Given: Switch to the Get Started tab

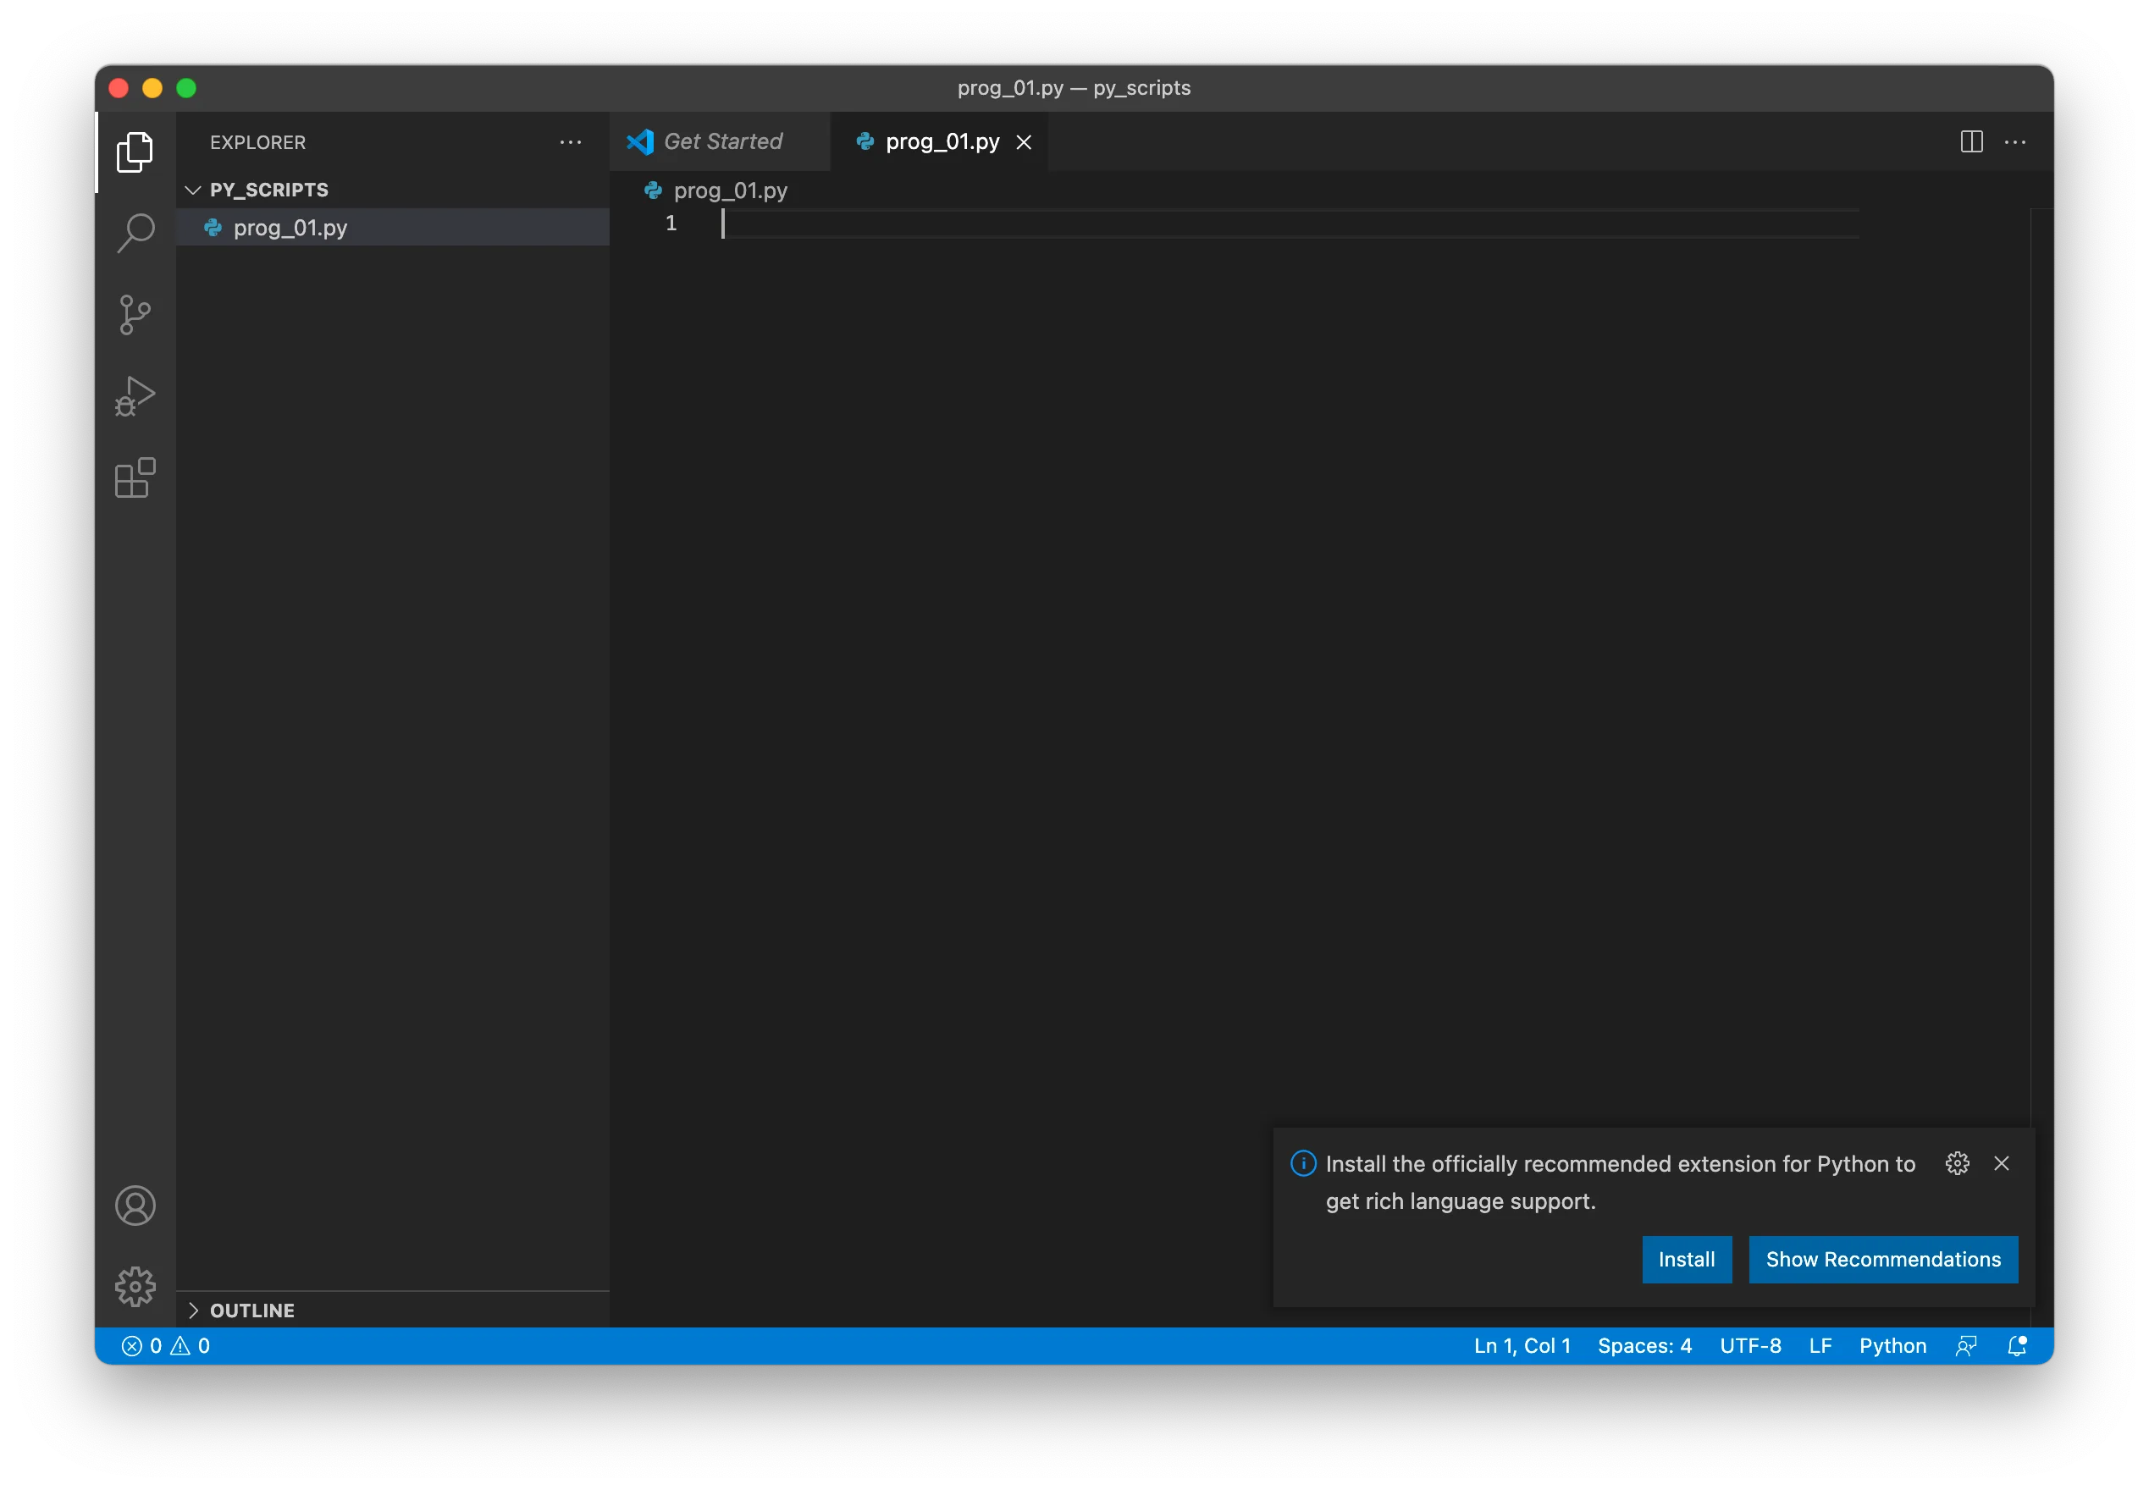Looking at the screenshot, I should tap(721, 142).
